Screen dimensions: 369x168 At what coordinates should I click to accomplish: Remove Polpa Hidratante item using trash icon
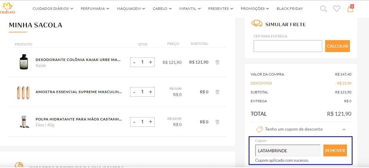point(217,122)
